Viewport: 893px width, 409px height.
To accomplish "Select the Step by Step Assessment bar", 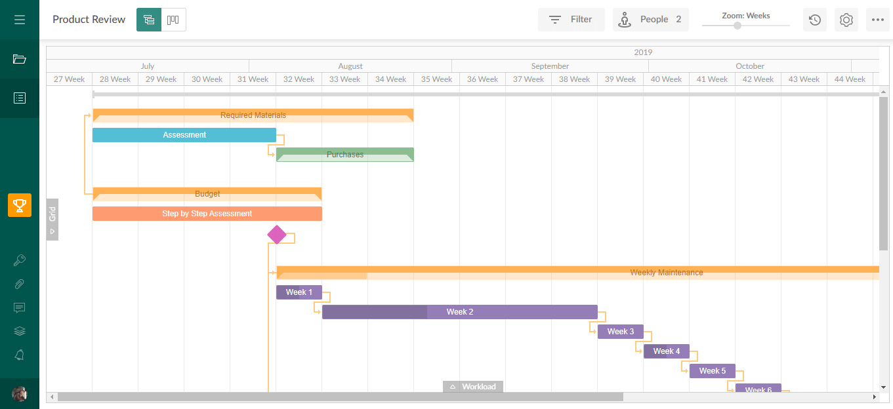I will pos(207,214).
